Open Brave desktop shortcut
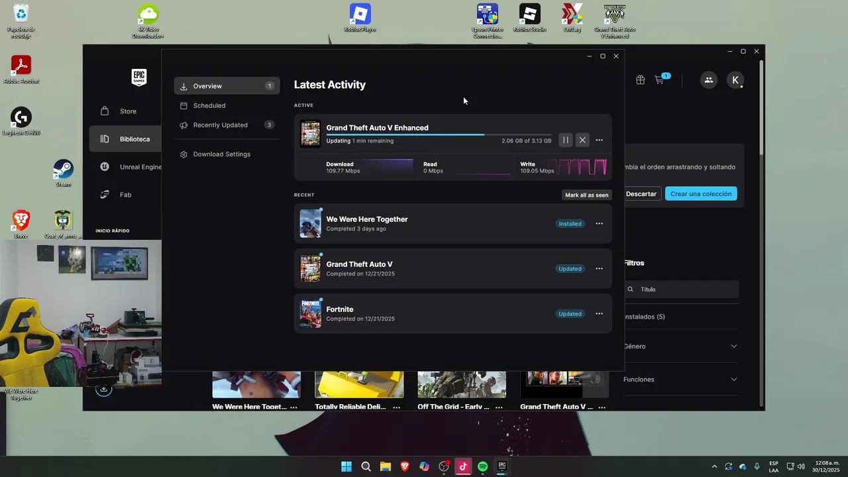The height and width of the screenshot is (477, 848). pyautogui.click(x=21, y=225)
